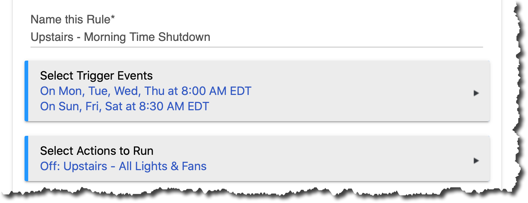Click the Sun, Fri, Sat 8:30 AM trigger line
Viewport: 528px width, 203px height.
pos(124,106)
